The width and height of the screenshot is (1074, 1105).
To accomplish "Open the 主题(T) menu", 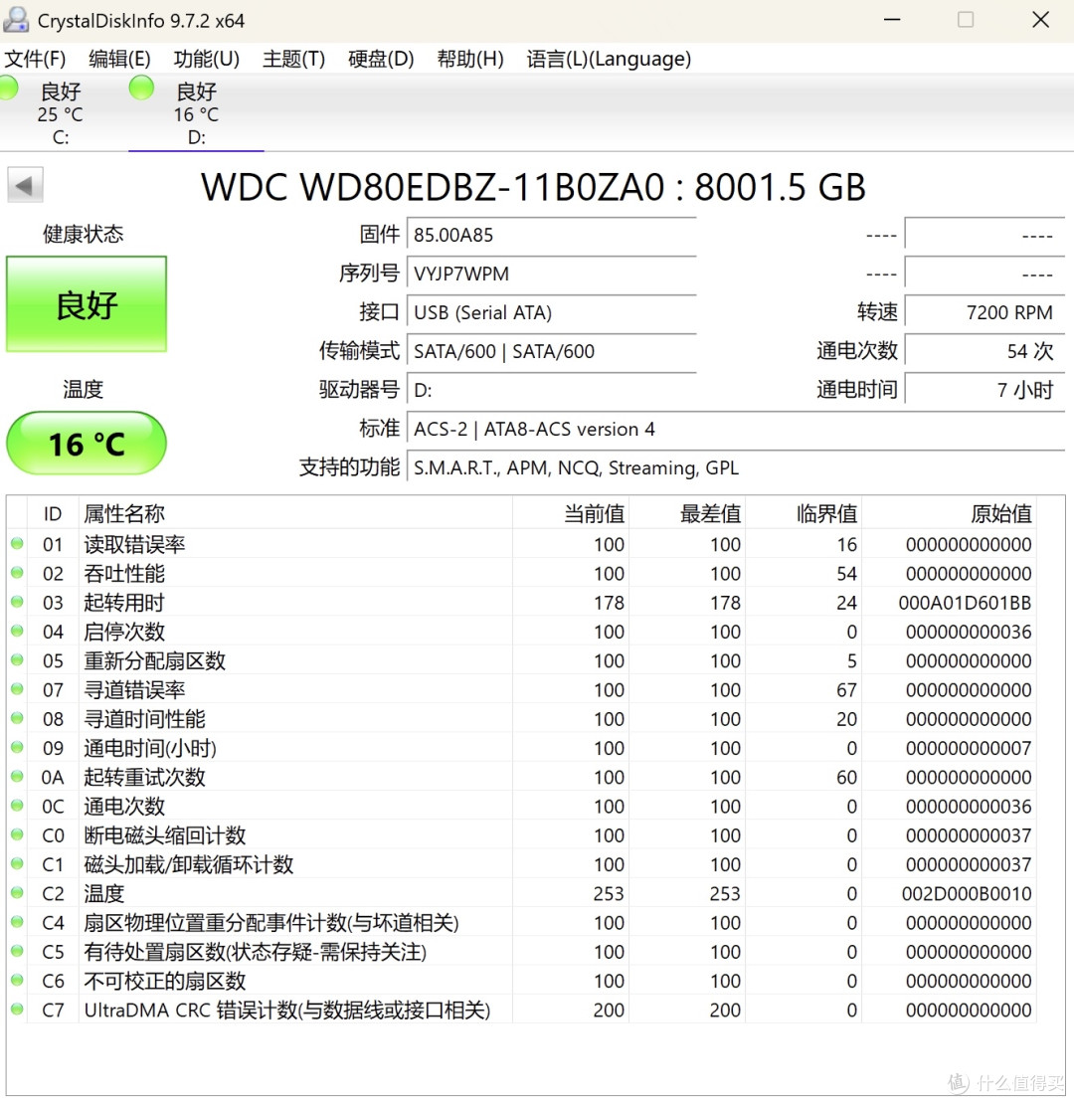I will point(293,59).
